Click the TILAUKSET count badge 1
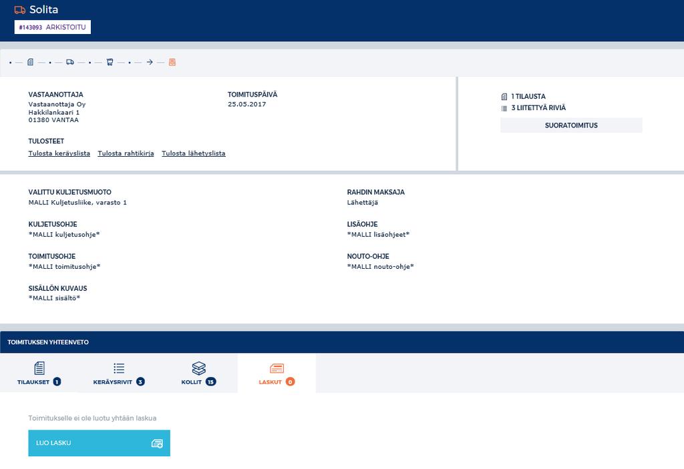Screen dimensions: 684x469 (57, 382)
